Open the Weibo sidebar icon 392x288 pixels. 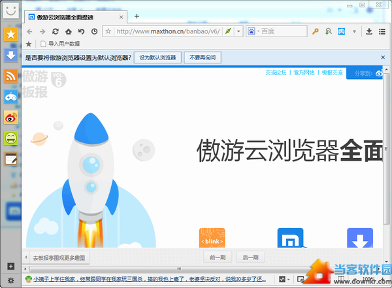point(10,118)
